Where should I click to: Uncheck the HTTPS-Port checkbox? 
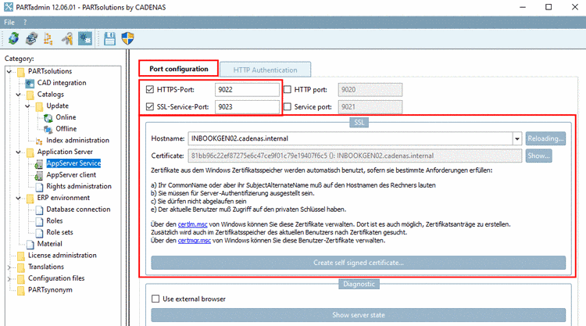click(x=150, y=89)
